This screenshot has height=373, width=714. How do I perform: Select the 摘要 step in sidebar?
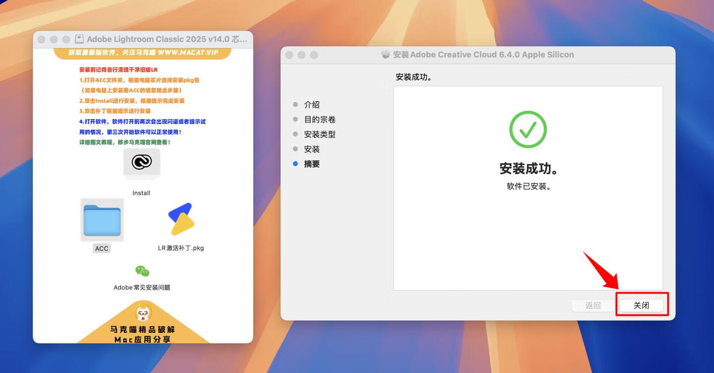tap(312, 164)
